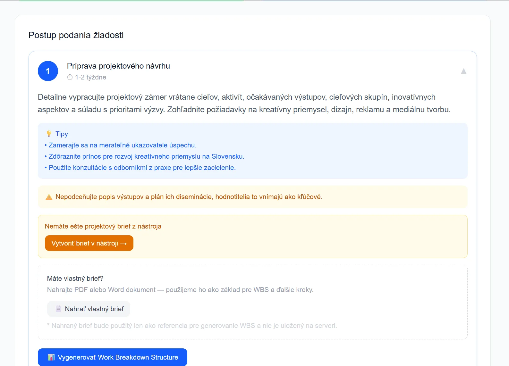This screenshot has width=509, height=366.
Task: Click the 'Detailne vypracujte projektový zámer' description paragraph
Action: (244, 103)
